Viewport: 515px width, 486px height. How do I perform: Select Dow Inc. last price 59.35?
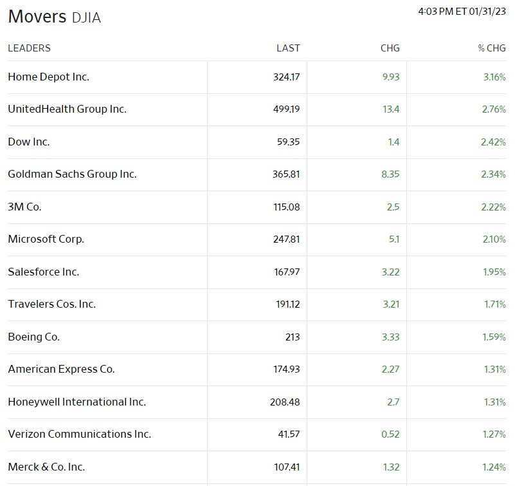pyautogui.click(x=289, y=142)
